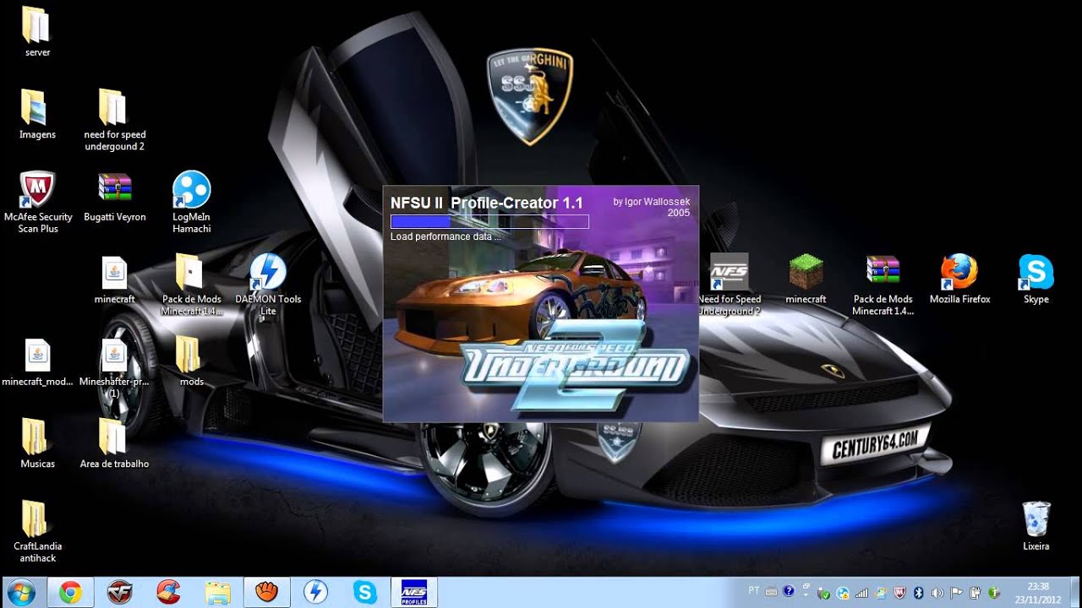Launch the Need for Speed Underground 2 shortcut

(729, 285)
